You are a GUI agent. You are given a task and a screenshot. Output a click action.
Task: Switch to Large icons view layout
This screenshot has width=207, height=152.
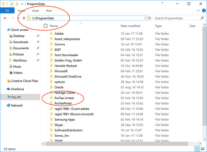tap(203, 149)
